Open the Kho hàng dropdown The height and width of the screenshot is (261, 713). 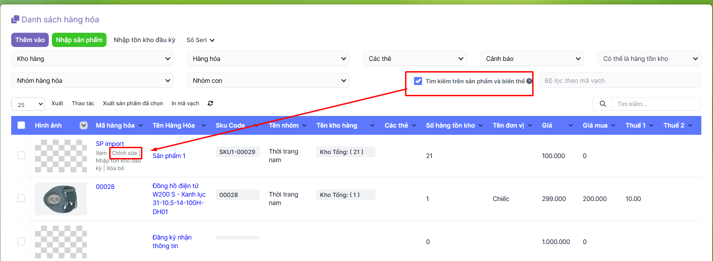92,59
